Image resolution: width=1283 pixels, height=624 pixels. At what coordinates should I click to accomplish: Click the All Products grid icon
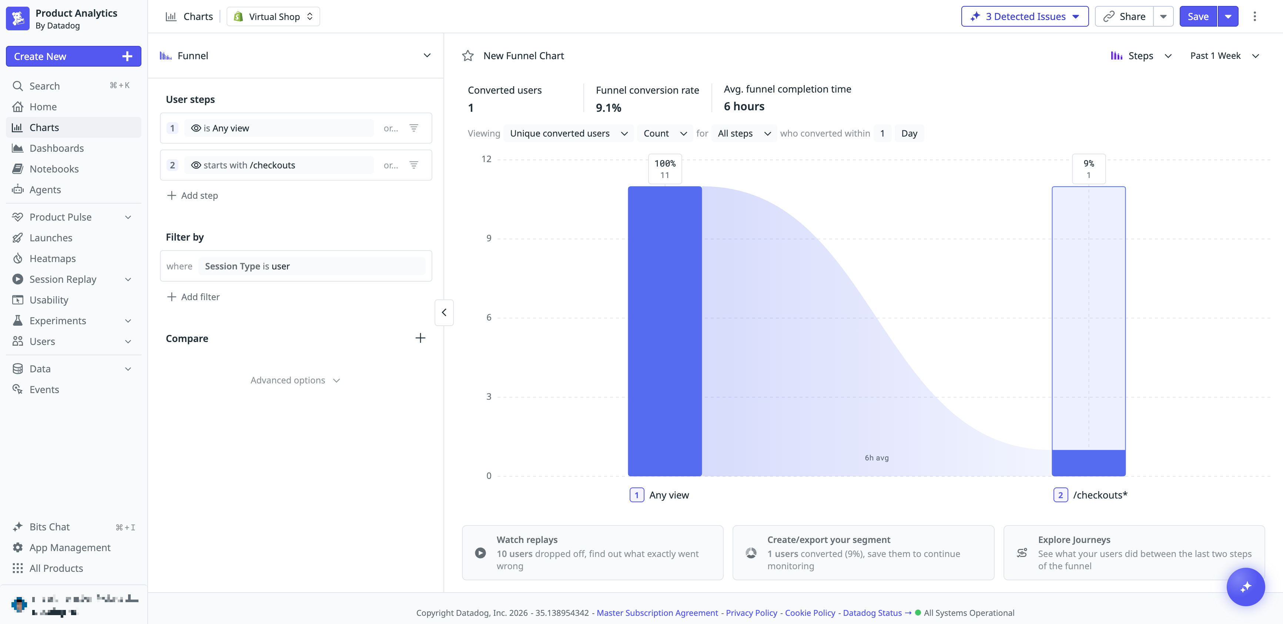(x=18, y=568)
